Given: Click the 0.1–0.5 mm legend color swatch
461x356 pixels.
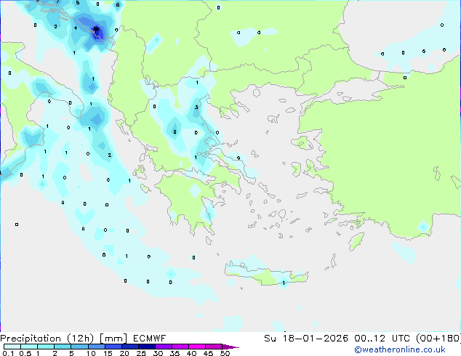Looking at the screenshot, I should (x=12, y=347).
